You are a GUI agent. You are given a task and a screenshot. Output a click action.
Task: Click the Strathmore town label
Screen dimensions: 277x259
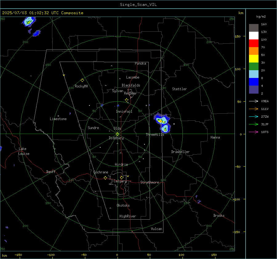(150, 182)
